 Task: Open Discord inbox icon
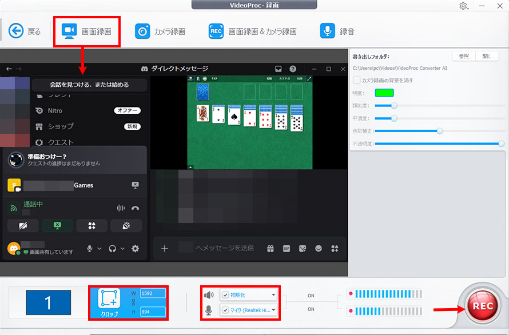pyautogui.click(x=278, y=69)
